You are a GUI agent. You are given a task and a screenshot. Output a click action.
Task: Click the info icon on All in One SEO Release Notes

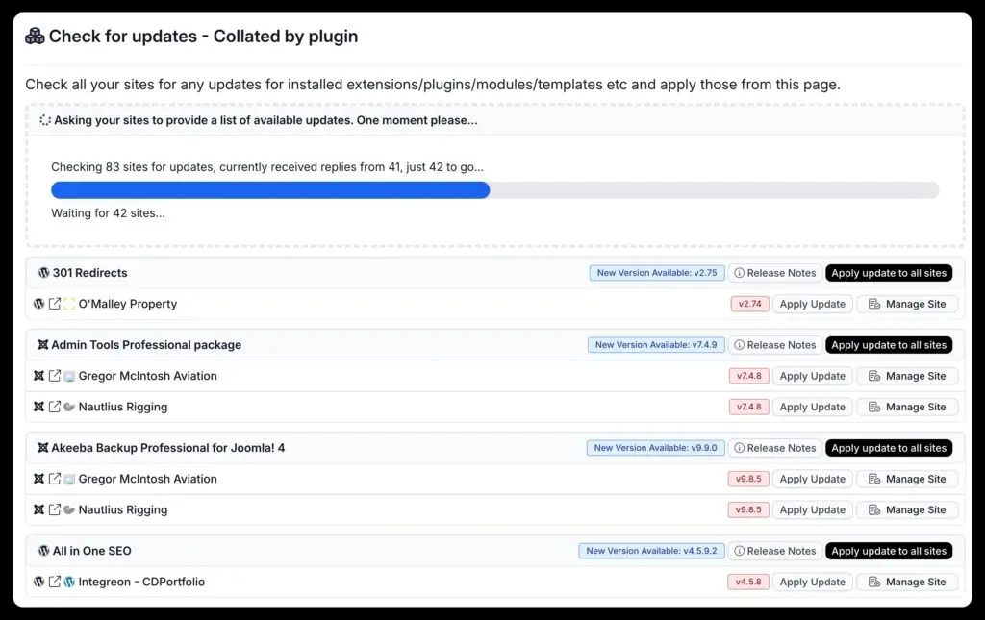[738, 550]
